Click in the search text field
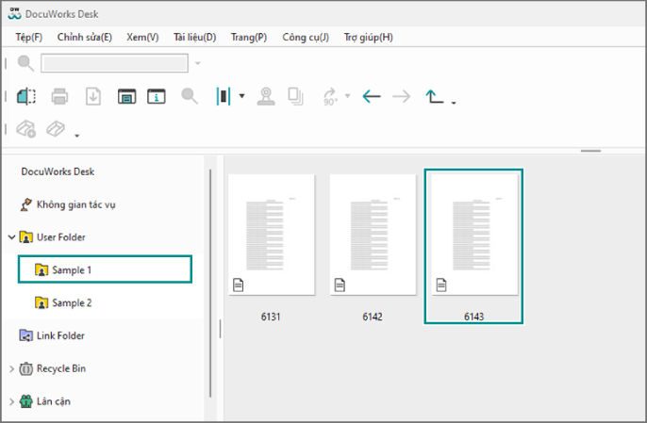Viewport: 647px width, 423px height. 114,63
